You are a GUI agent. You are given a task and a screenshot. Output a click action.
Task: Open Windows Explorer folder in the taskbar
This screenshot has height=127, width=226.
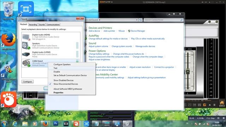tap(25, 124)
